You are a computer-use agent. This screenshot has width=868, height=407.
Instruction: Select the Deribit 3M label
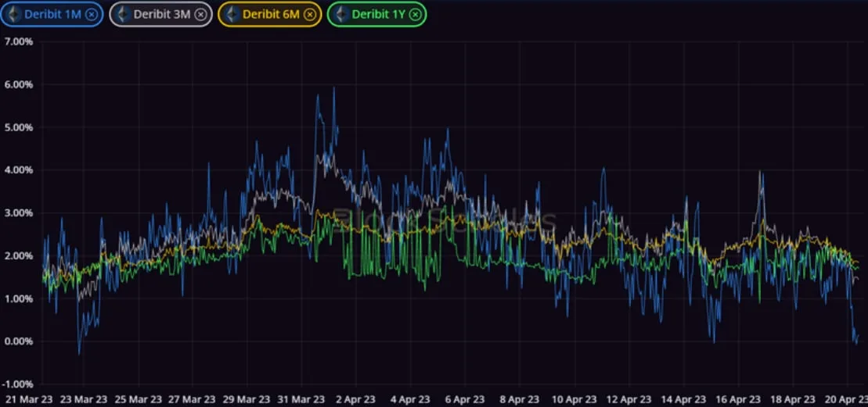point(162,15)
